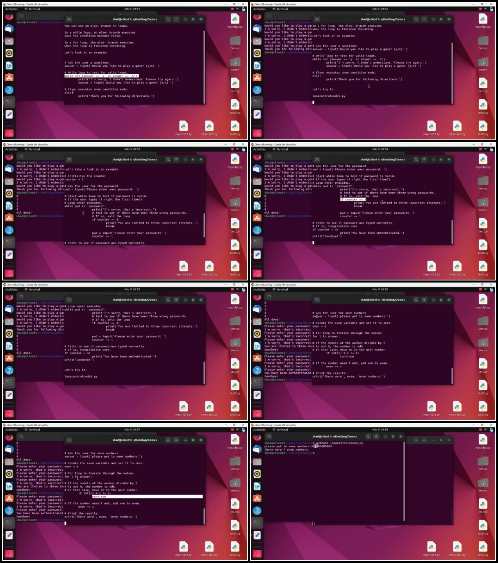Select test3.py desktop file in 01:58 screenshot
Image resolution: width=498 pixels, height=563 pixels.
(483, 549)
